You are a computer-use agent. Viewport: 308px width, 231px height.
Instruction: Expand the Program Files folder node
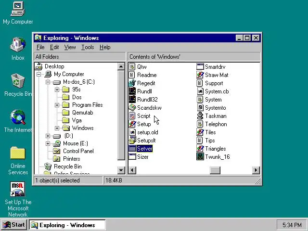click(x=57, y=105)
